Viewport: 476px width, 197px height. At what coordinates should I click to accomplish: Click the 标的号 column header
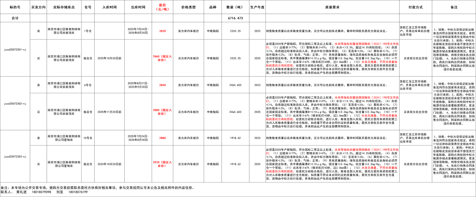click(x=15, y=7)
